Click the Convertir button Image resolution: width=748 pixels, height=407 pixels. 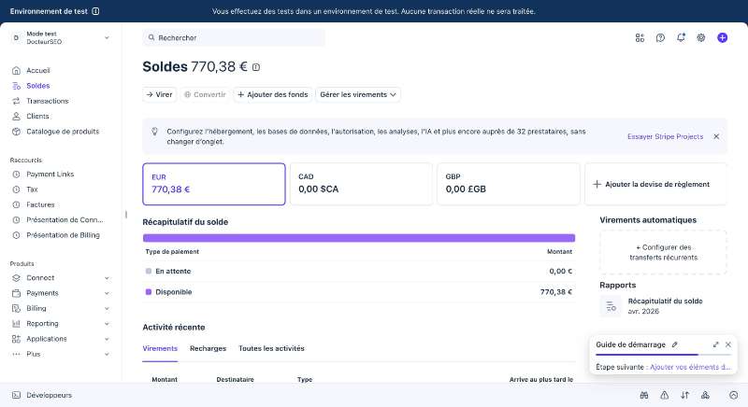click(205, 94)
